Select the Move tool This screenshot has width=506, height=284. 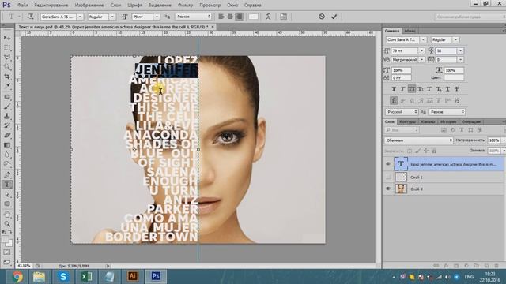7,38
